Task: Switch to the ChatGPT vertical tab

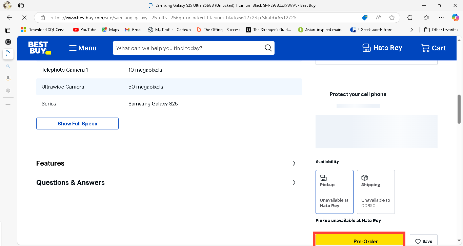Action: 8,91
